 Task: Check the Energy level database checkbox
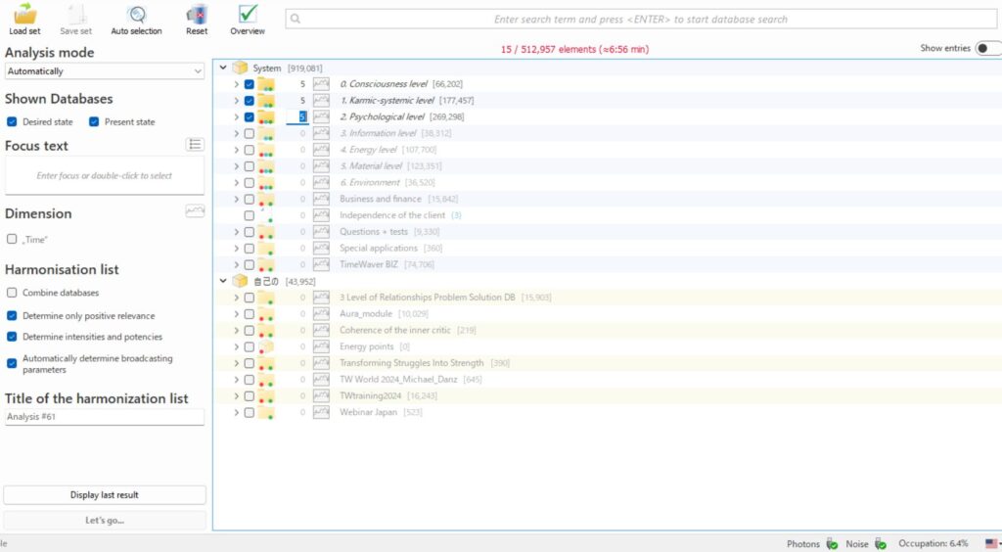pyautogui.click(x=250, y=150)
